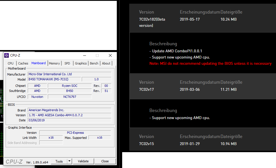Click the CPU-Z version text Ver. 1.89.0.x64

tap(37, 162)
